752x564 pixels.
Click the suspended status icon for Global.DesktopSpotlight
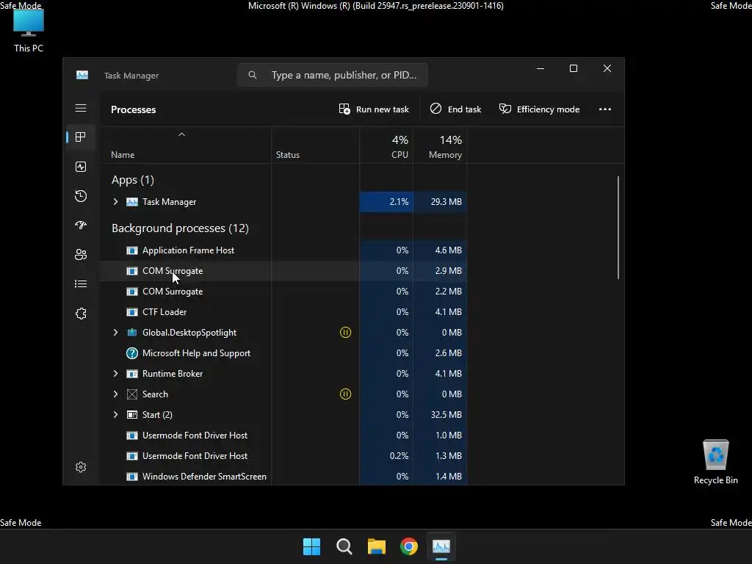click(345, 333)
